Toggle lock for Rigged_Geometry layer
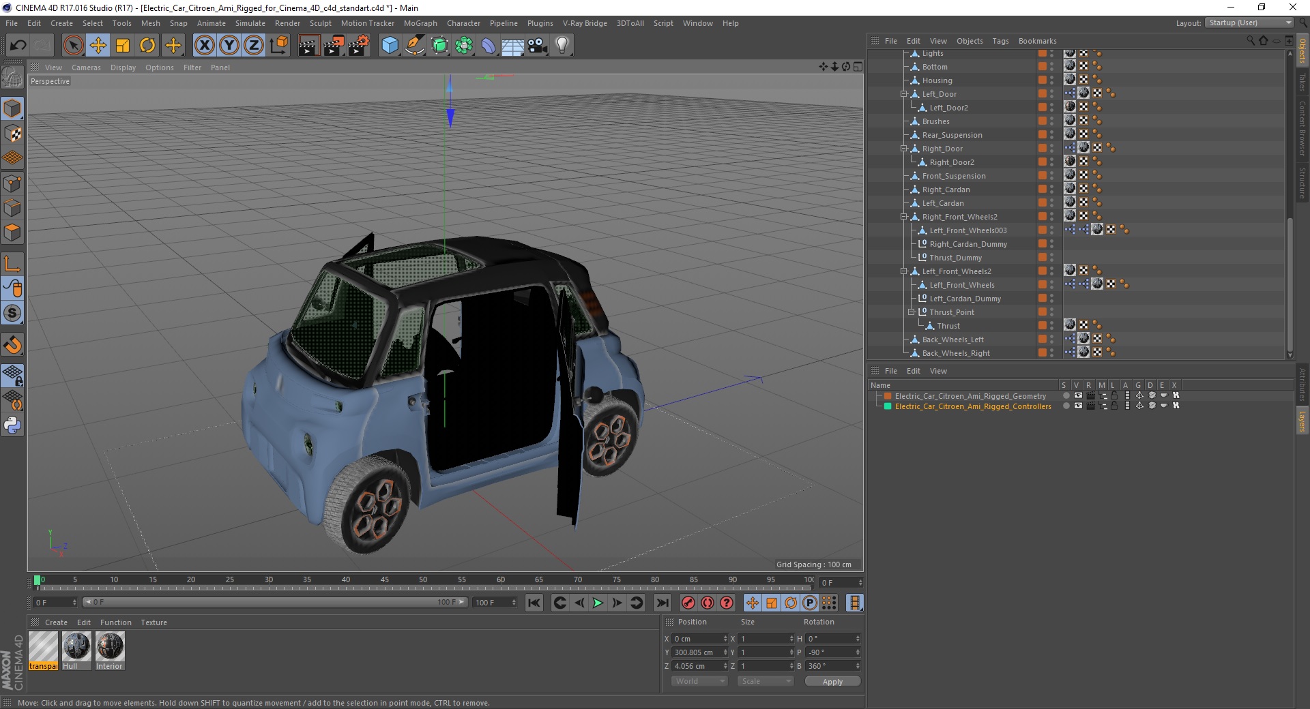 (x=1114, y=395)
